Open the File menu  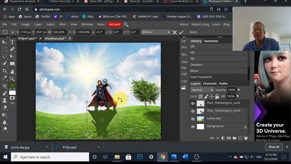tap(5, 24)
